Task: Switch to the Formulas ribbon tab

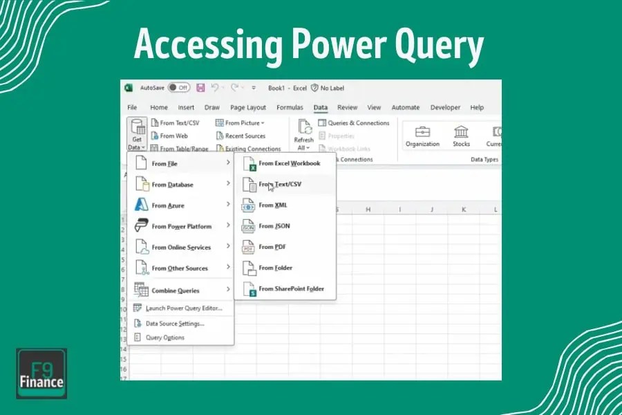Action: pyautogui.click(x=290, y=107)
